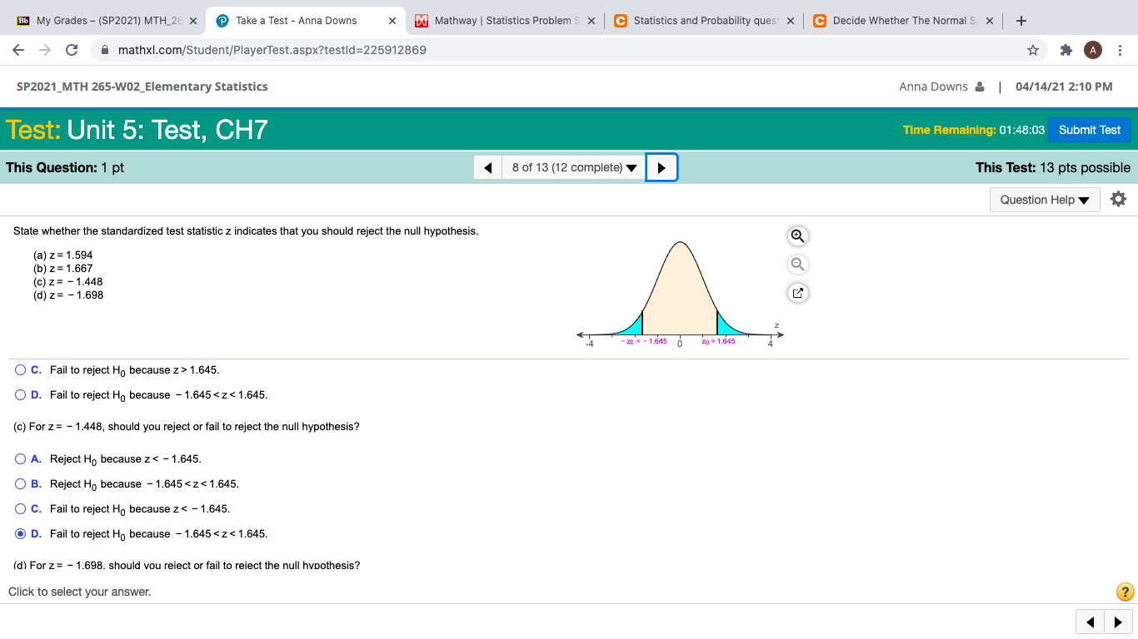
Task: Reload the test page
Action: click(71, 50)
